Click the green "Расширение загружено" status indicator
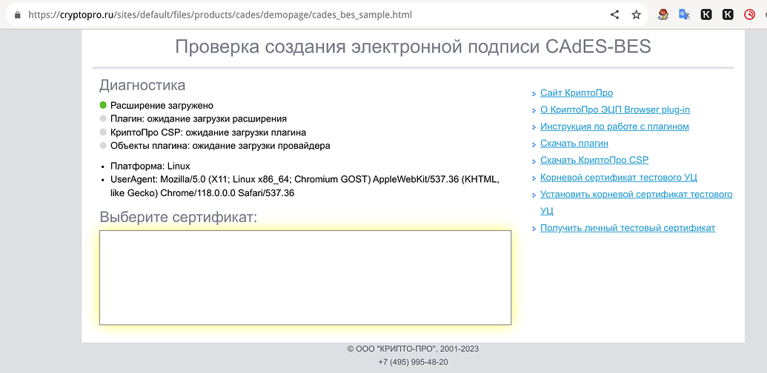767x373 pixels. [x=103, y=106]
